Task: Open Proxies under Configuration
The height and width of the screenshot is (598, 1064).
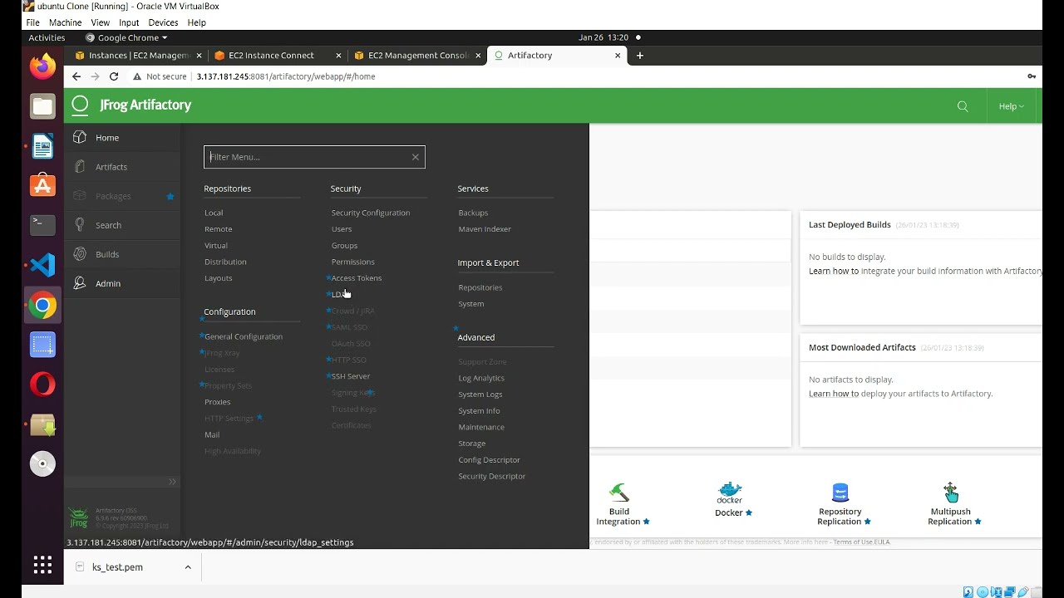Action: click(218, 402)
